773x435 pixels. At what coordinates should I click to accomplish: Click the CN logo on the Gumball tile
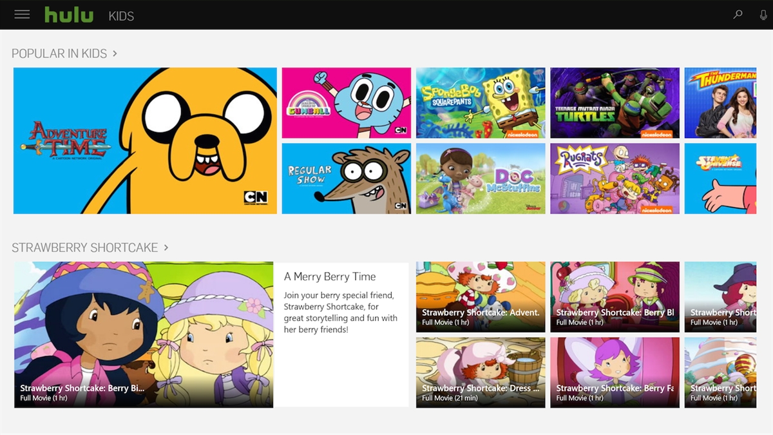(x=401, y=131)
